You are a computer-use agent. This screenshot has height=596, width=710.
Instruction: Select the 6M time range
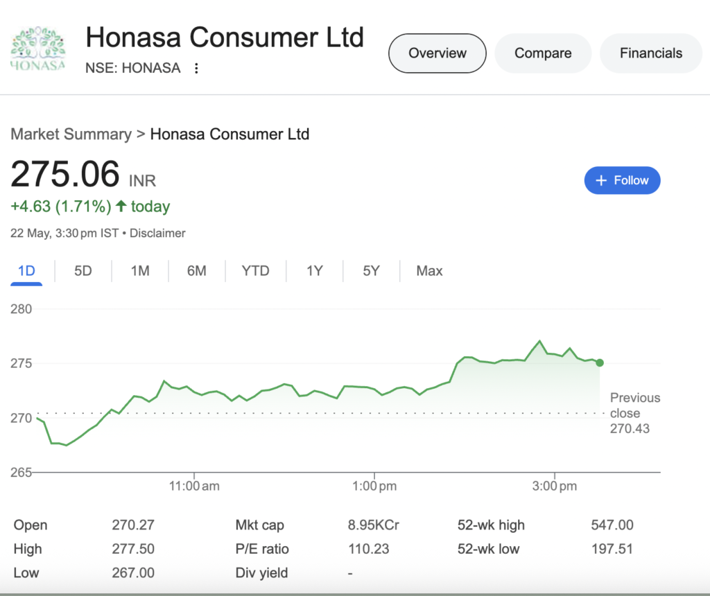tap(196, 271)
